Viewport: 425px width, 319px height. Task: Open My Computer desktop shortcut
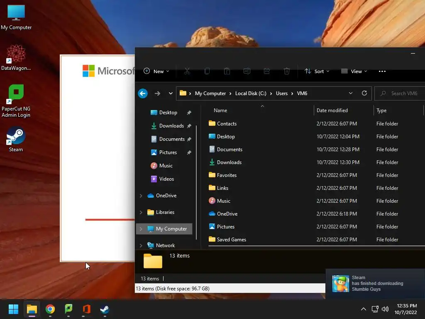coord(16,17)
